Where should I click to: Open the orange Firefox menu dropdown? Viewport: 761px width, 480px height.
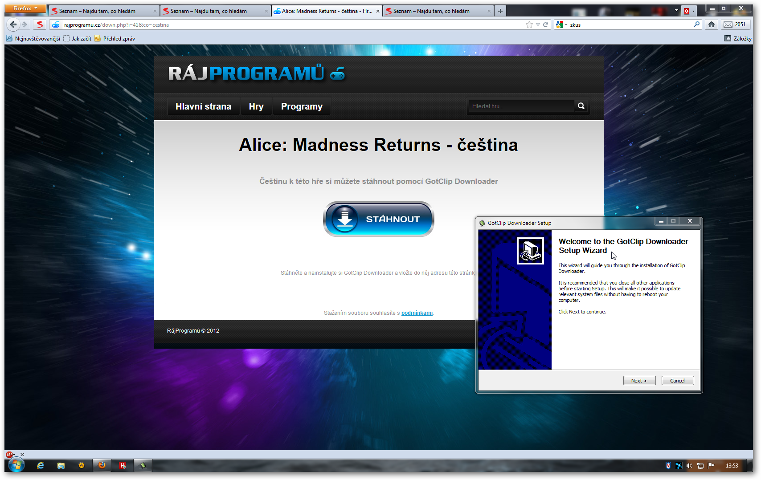click(x=25, y=8)
